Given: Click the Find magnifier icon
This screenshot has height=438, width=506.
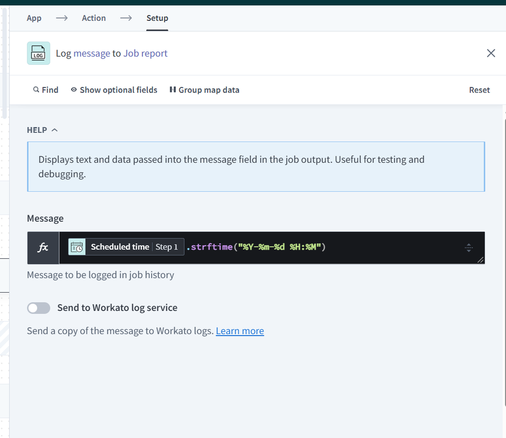Looking at the screenshot, I should click(x=36, y=90).
